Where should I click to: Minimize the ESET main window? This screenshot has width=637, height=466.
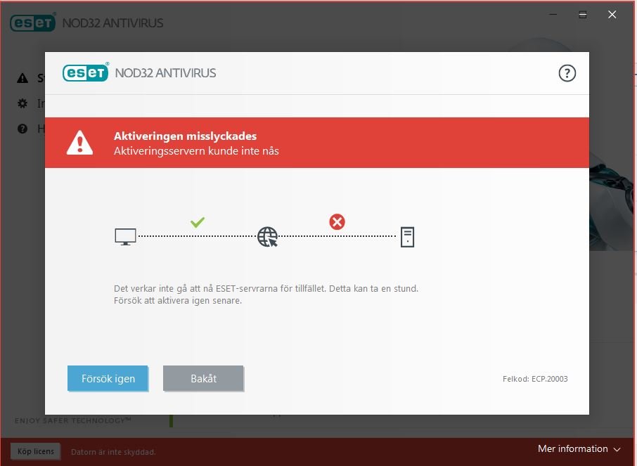[x=553, y=15]
